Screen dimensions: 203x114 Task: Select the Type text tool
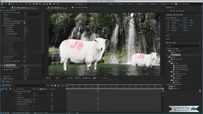40,4
